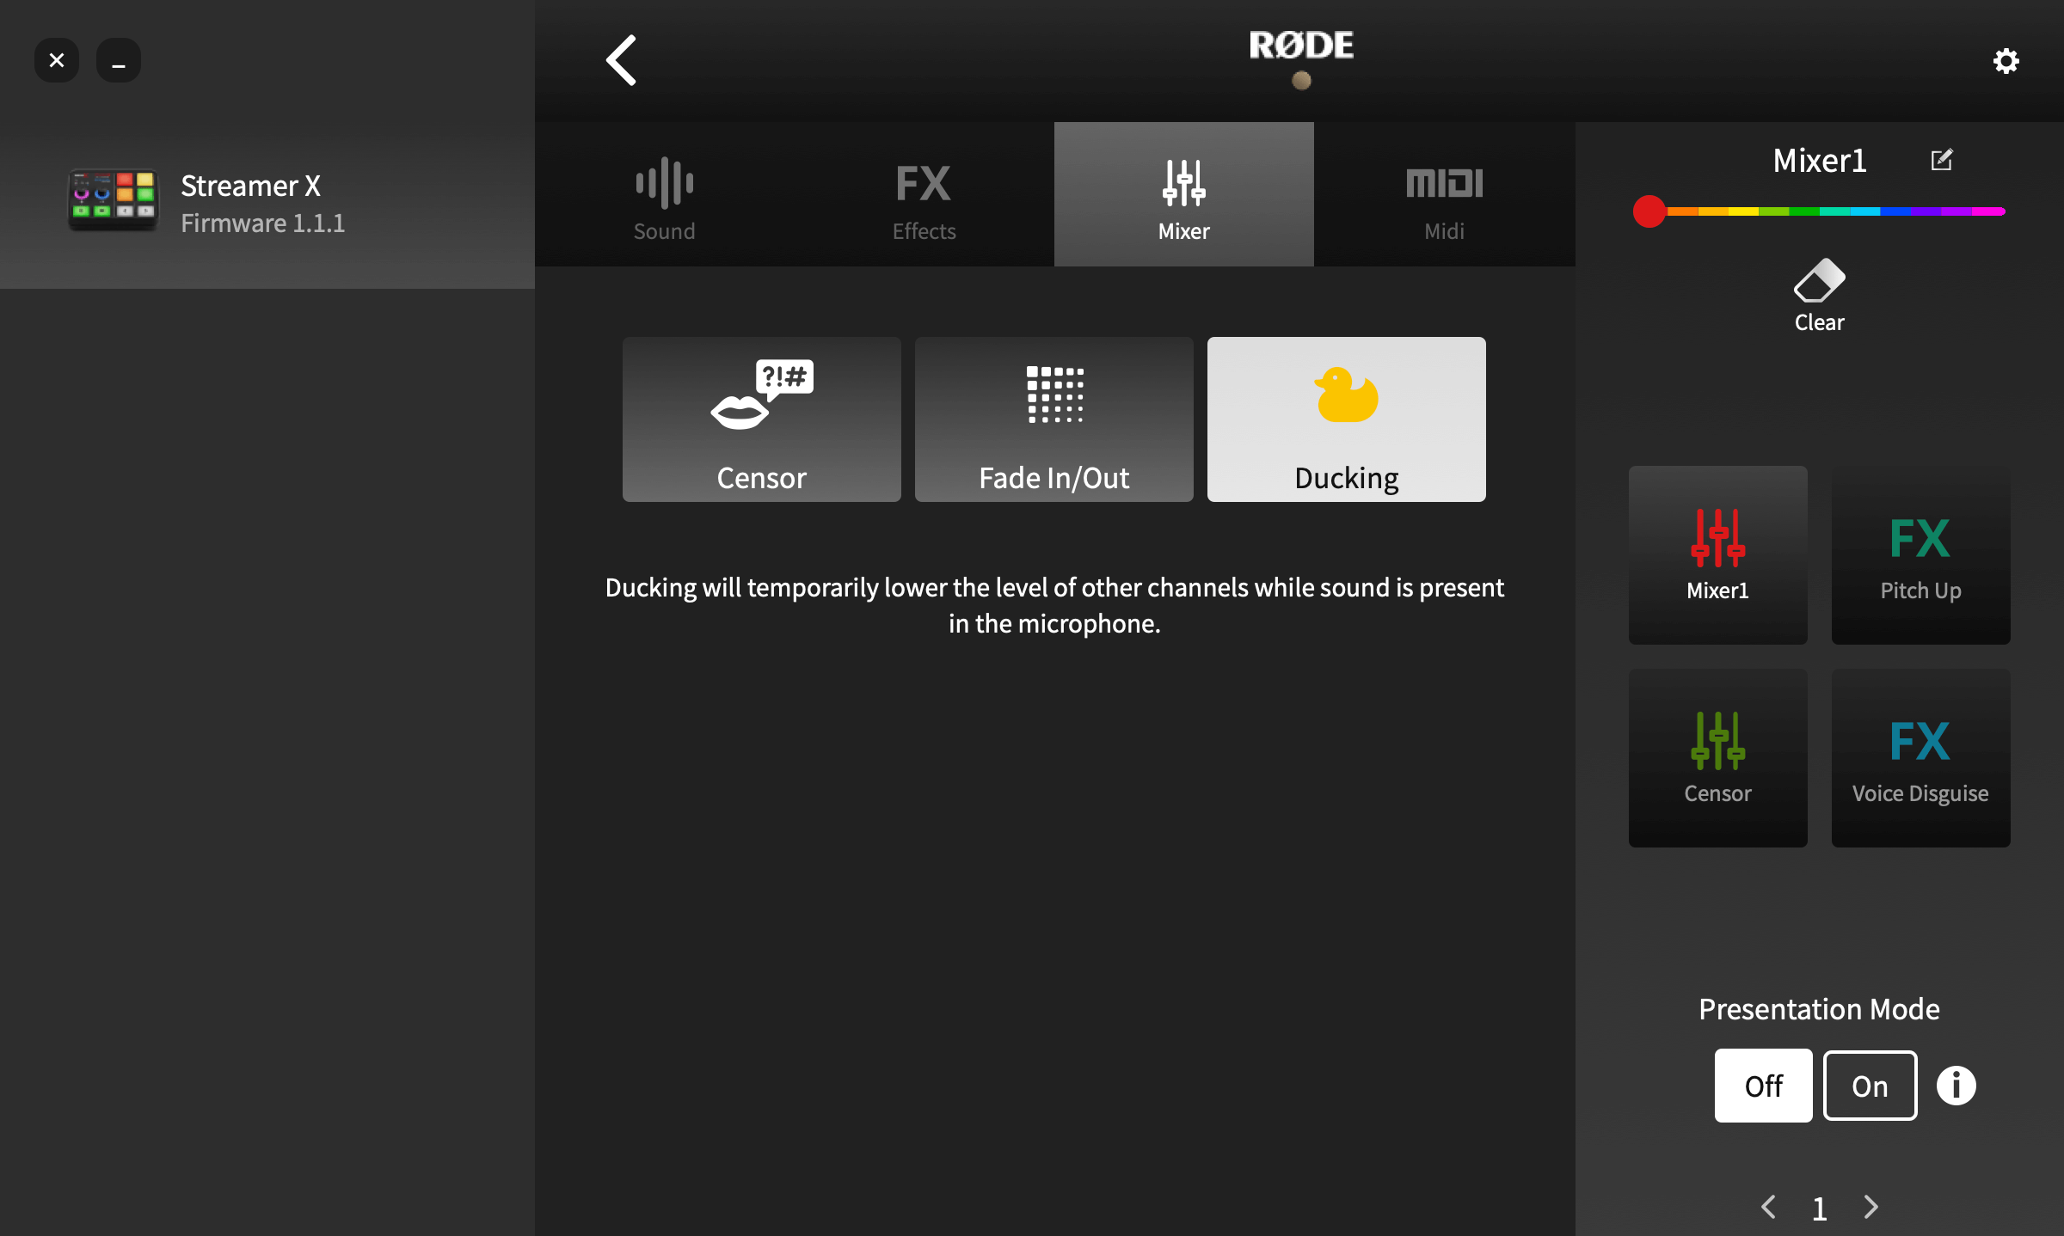The width and height of the screenshot is (2064, 1236).
Task: Open external Mixer1 window link
Action: coord(1942,159)
